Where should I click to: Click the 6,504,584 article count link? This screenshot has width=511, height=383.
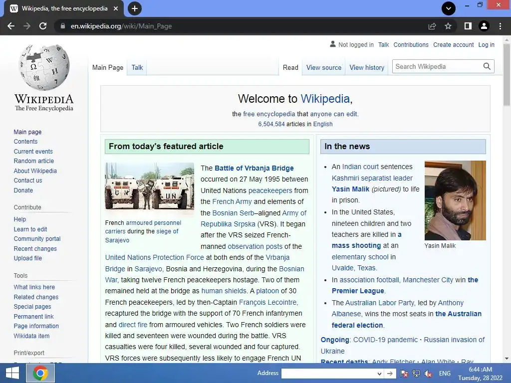(x=271, y=124)
